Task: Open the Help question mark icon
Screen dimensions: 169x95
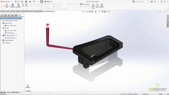Action: [155, 2]
